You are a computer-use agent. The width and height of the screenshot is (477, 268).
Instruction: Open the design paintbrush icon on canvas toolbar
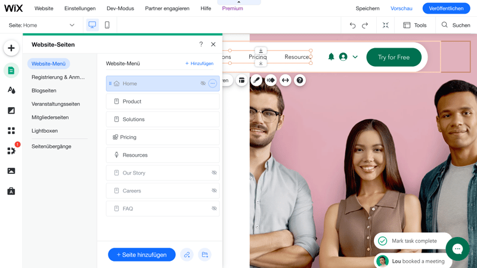(x=256, y=80)
